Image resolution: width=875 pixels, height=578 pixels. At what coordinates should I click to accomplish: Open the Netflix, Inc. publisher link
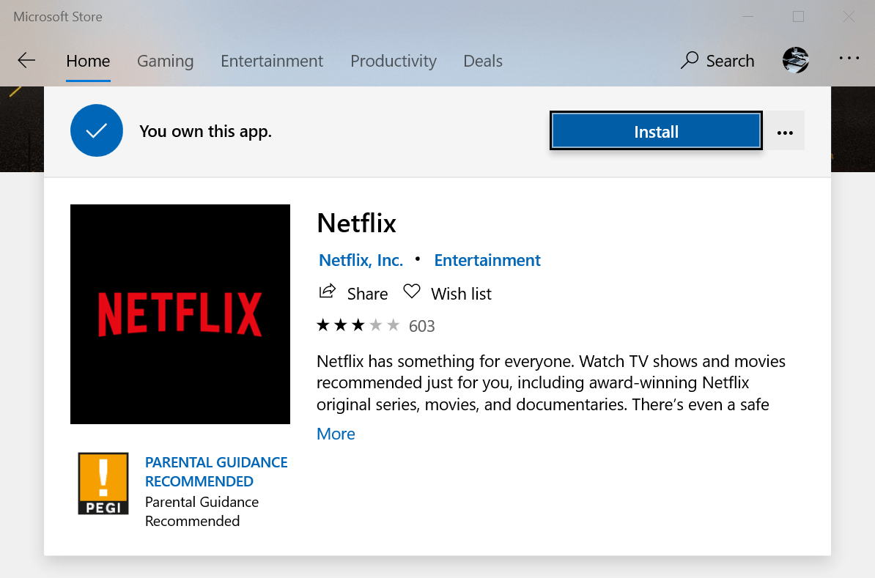coord(361,260)
